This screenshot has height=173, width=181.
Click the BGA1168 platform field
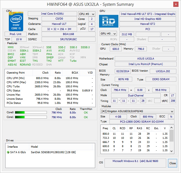click(x=68, y=34)
